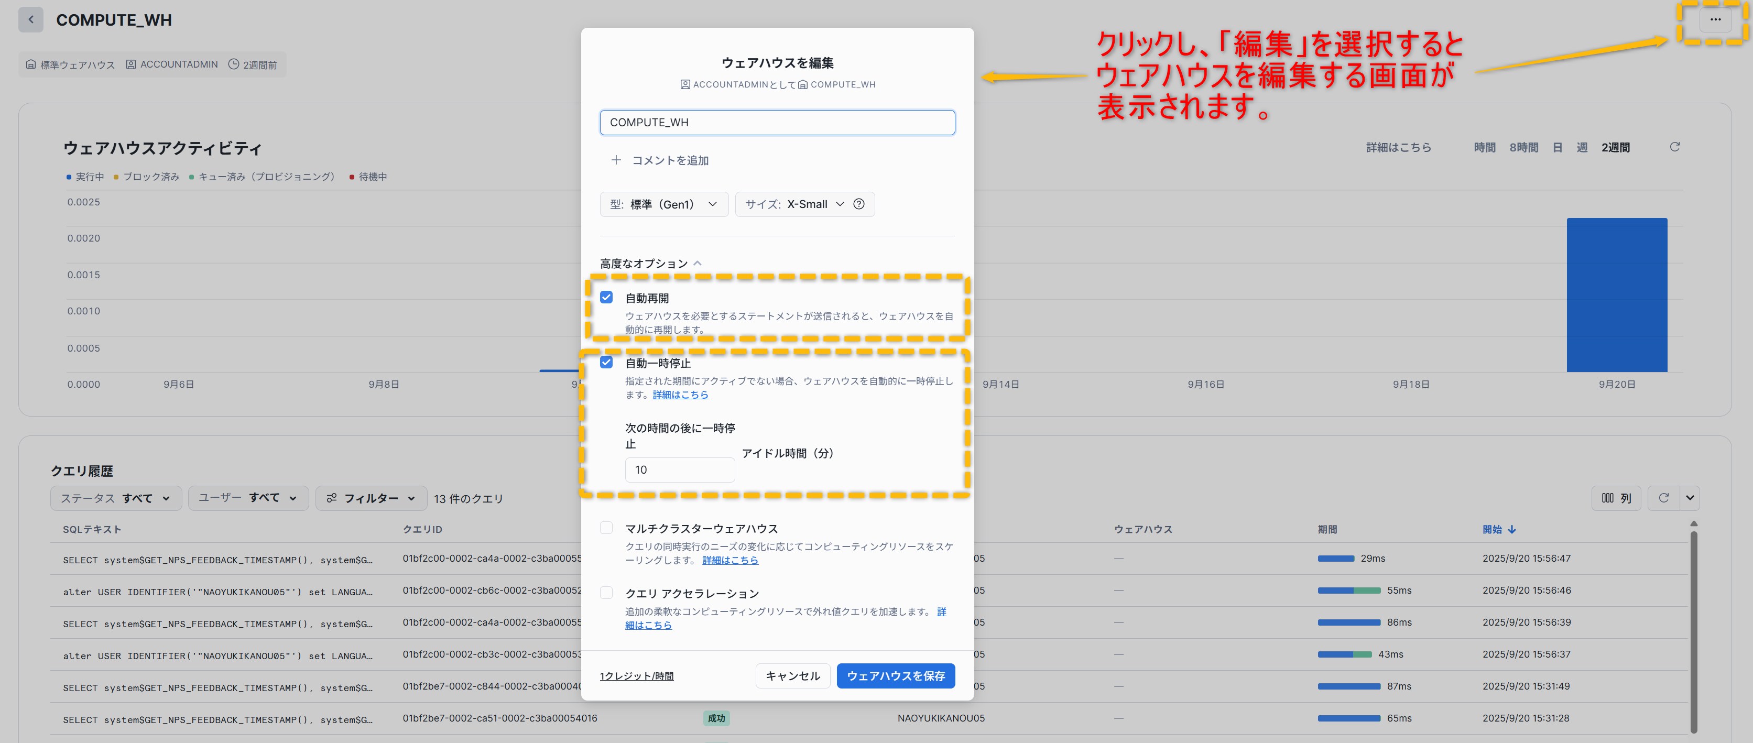The image size is (1753, 743).
Task: Click the キャンセル button
Action: [x=792, y=675]
